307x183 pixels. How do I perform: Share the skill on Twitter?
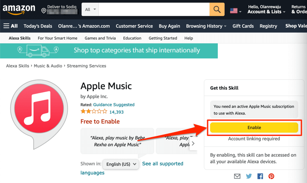(x=249, y=176)
